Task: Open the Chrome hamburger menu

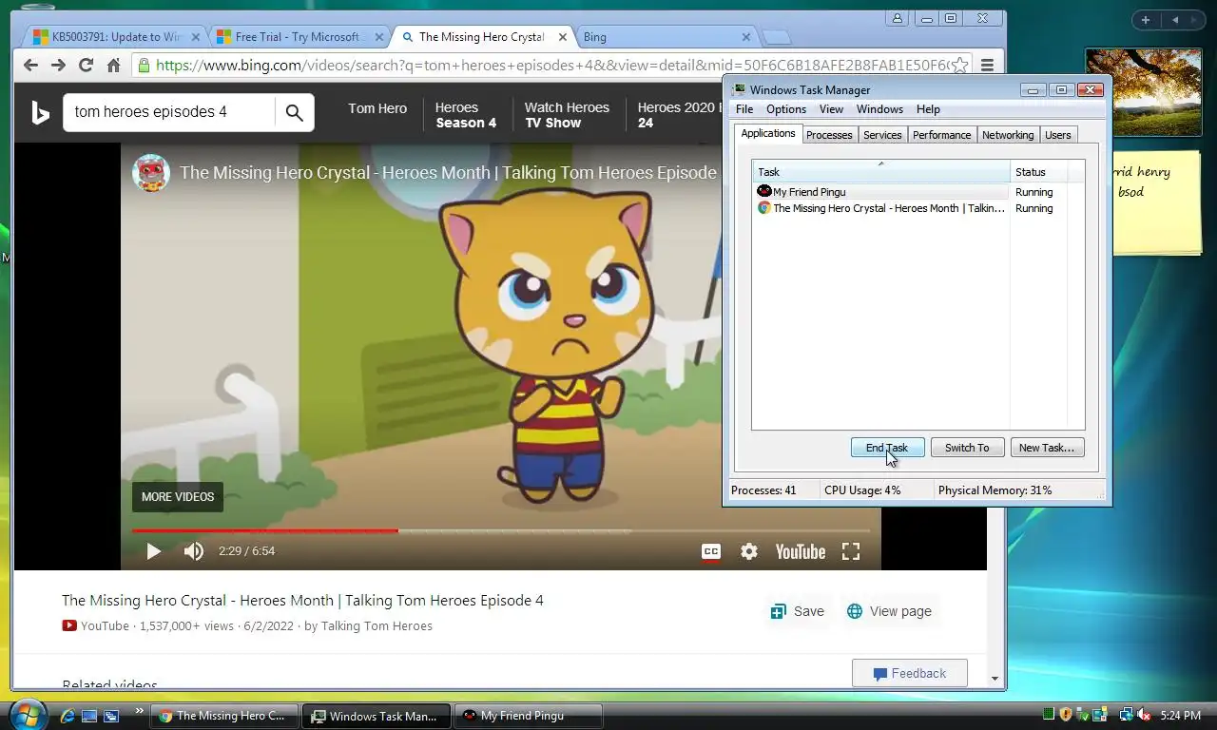Action: click(x=987, y=65)
